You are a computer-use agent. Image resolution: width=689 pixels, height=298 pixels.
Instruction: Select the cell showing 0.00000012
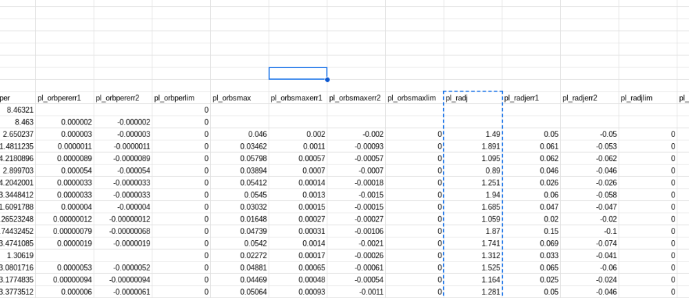click(x=65, y=219)
